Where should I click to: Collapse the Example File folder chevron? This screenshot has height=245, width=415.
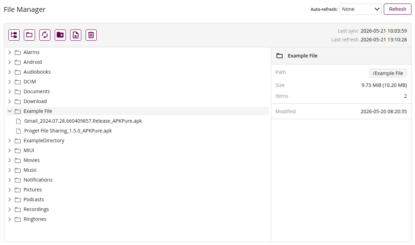point(9,111)
